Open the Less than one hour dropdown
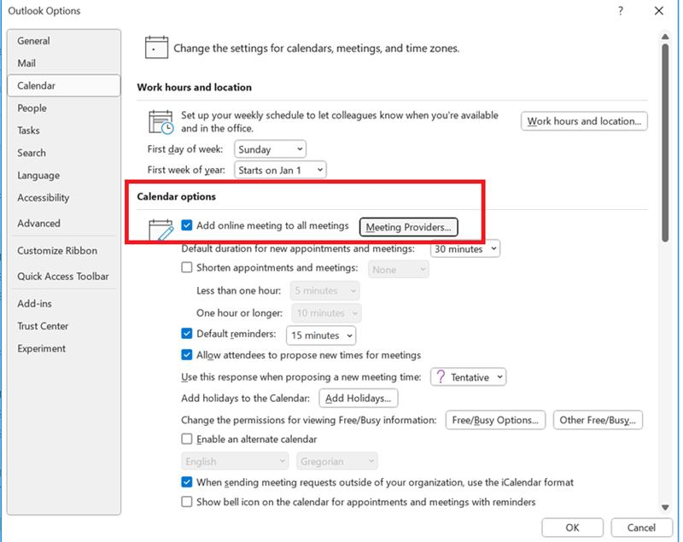 pyautogui.click(x=325, y=290)
